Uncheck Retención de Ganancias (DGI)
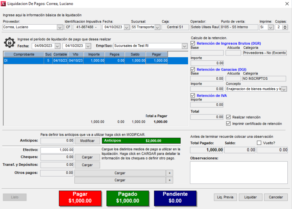This screenshot has height=209, width=292. (x=193, y=69)
